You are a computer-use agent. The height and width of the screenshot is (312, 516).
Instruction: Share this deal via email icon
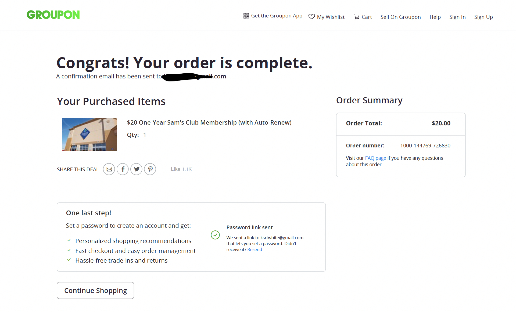click(x=109, y=169)
